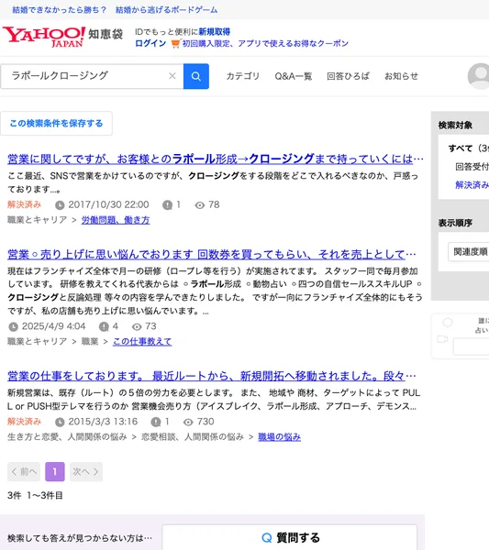This screenshot has height=550, width=489.
Task: Open the 関連度順 sort dropdown
Action: point(468,252)
